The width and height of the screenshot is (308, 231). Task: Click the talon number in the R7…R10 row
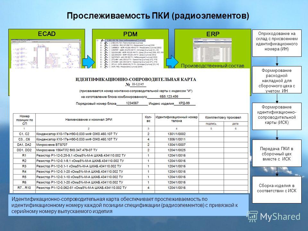coord(176,188)
